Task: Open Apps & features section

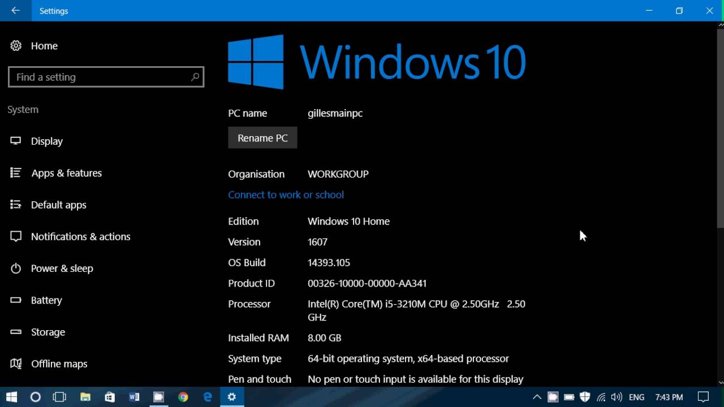Action: pos(66,173)
